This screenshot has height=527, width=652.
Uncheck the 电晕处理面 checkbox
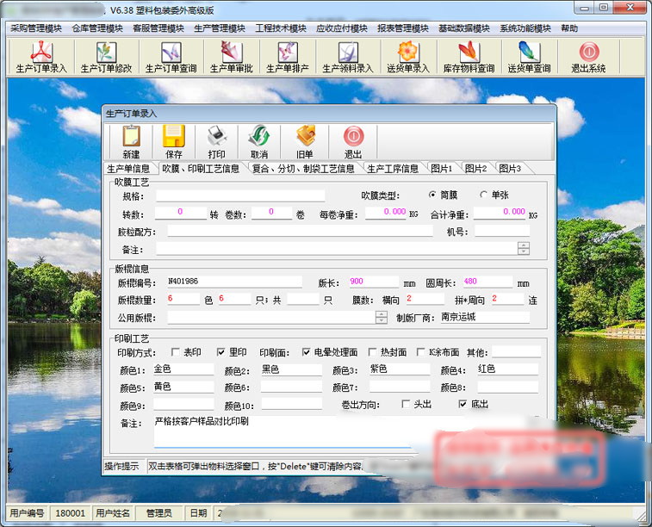pos(306,352)
